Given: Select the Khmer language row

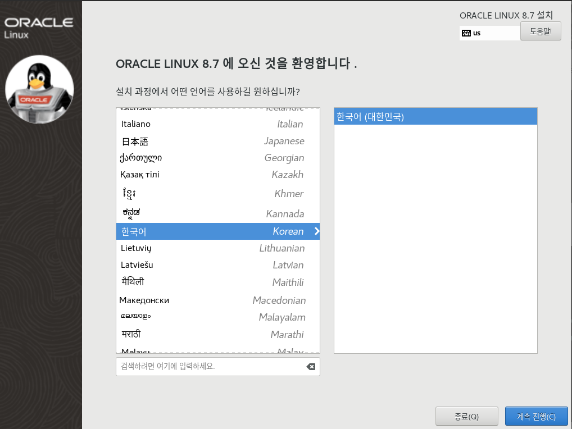Looking at the screenshot, I should (x=218, y=194).
